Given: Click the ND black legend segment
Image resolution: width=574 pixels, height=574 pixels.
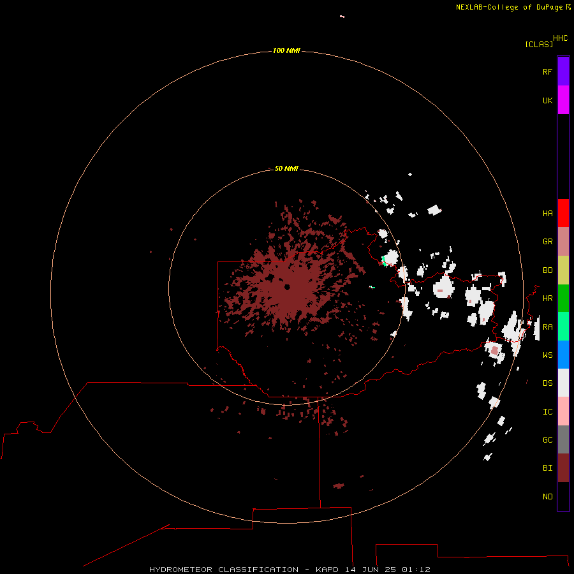Looking at the screenshot, I should tap(563, 496).
